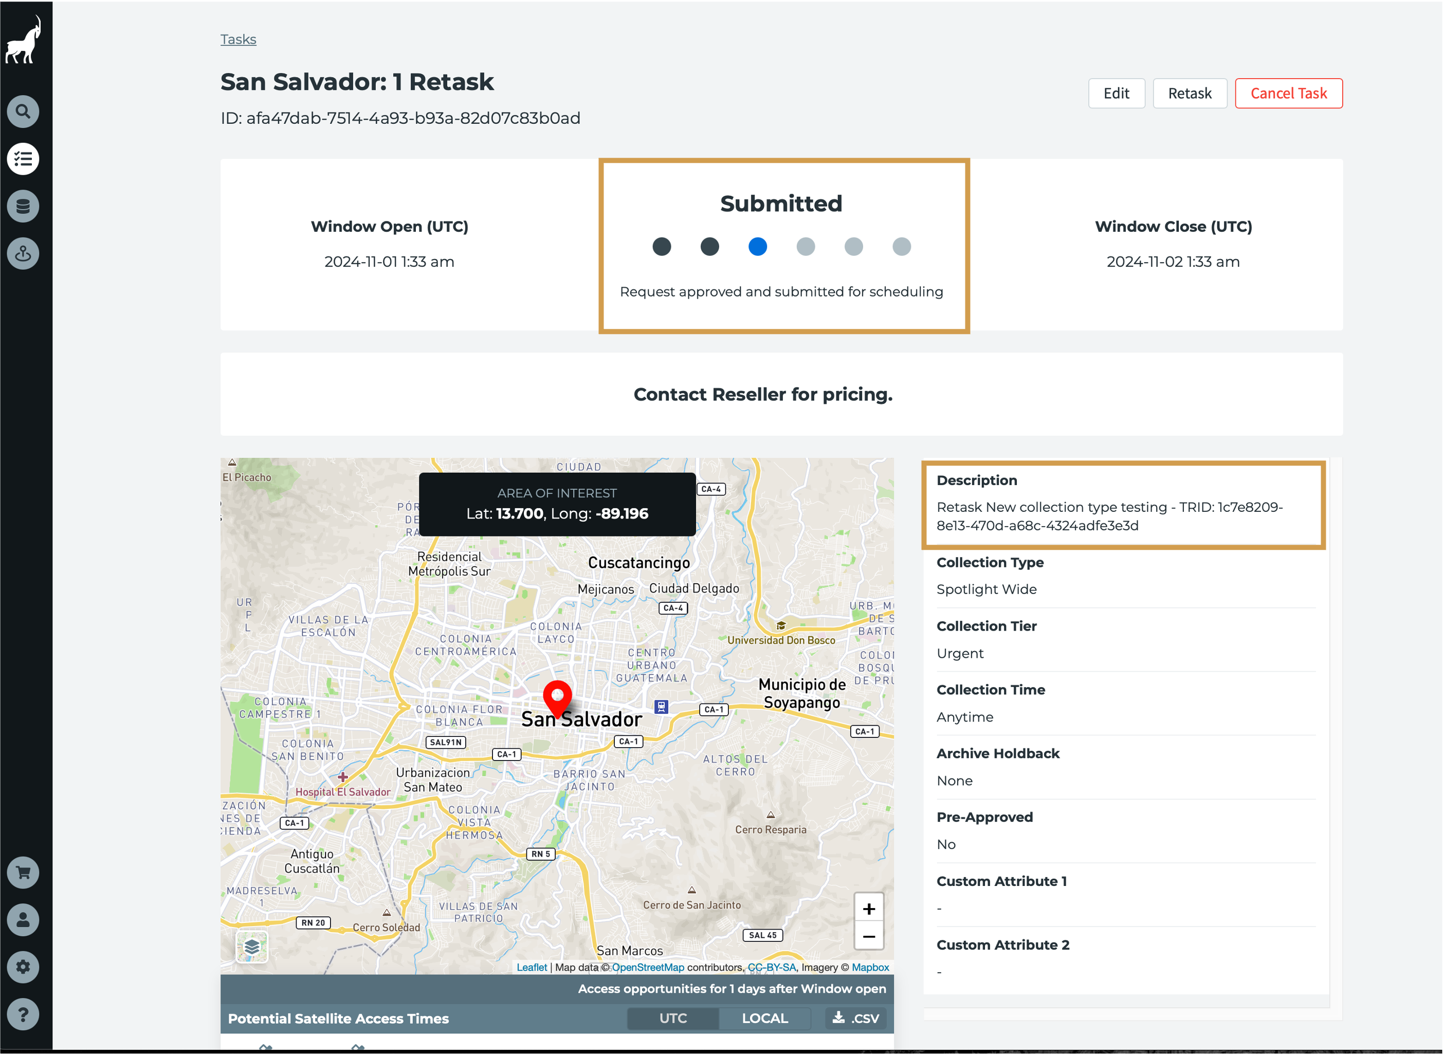The image size is (1444, 1055).
Task: Click the 'Anytime' collection time value
Action: pos(965,717)
